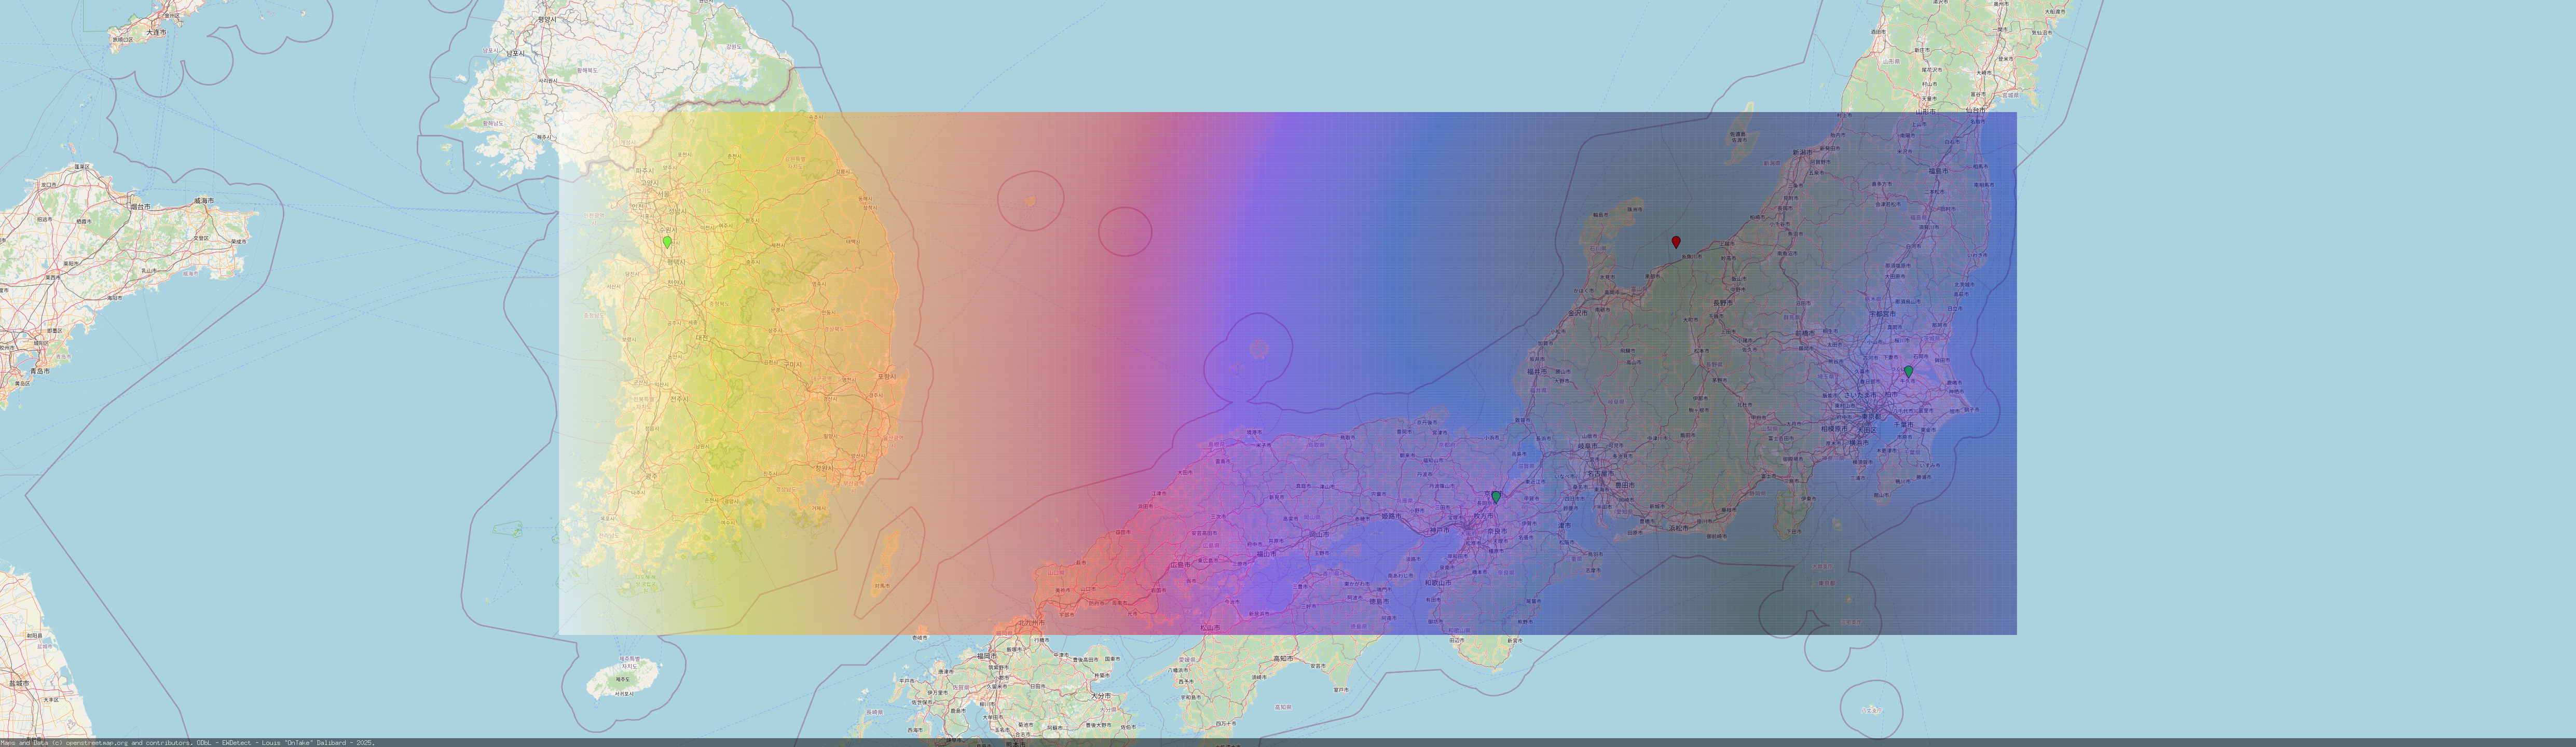Click the 金沢市 label on the coast
Viewport: 2576px width, 747px height.
1577,313
